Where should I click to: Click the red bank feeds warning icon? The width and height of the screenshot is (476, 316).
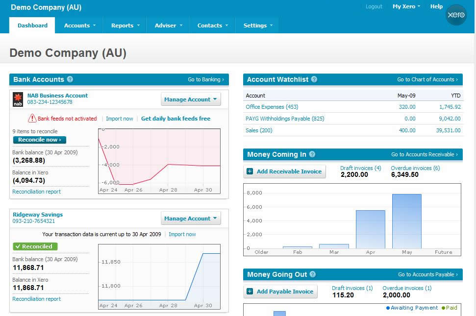[32, 118]
